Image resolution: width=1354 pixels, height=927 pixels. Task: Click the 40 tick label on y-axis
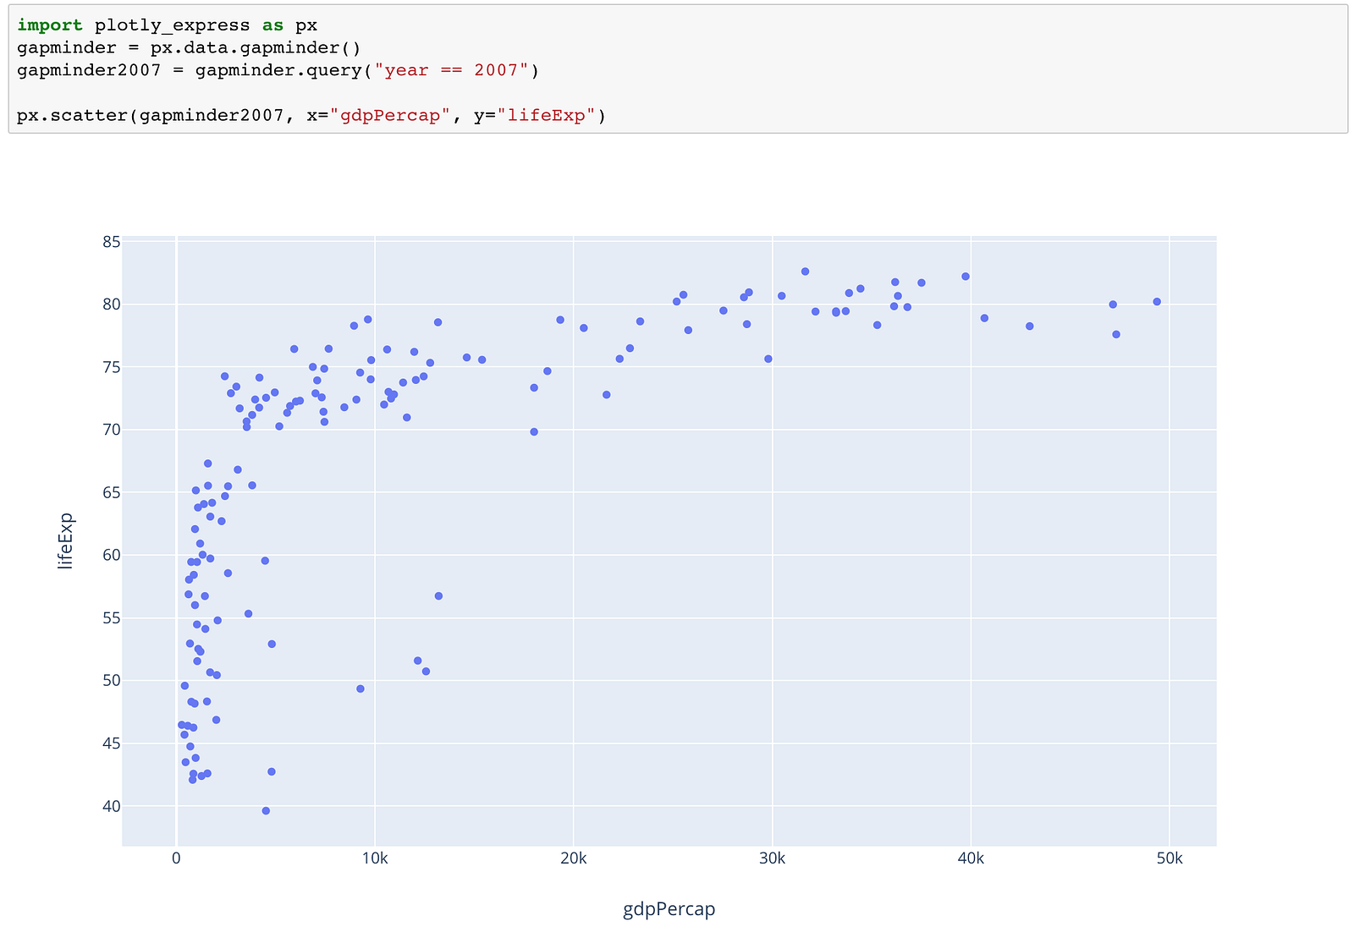[x=112, y=806]
